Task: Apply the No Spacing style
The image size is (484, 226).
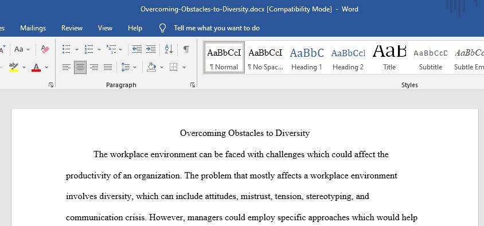Action: pyautogui.click(x=266, y=58)
